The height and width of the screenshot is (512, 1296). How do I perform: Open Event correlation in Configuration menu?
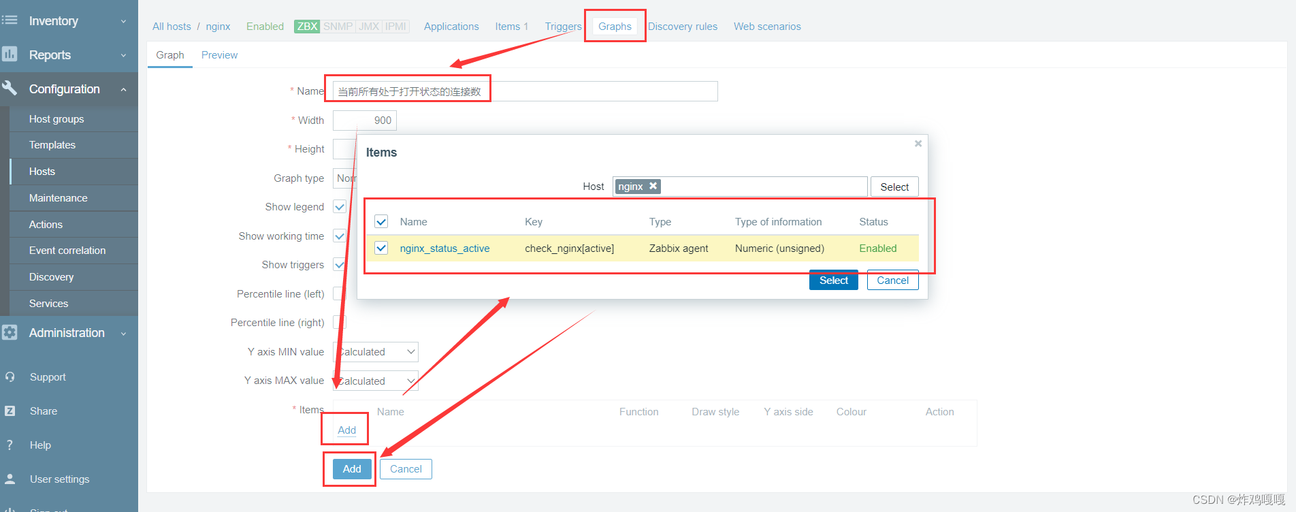67,251
